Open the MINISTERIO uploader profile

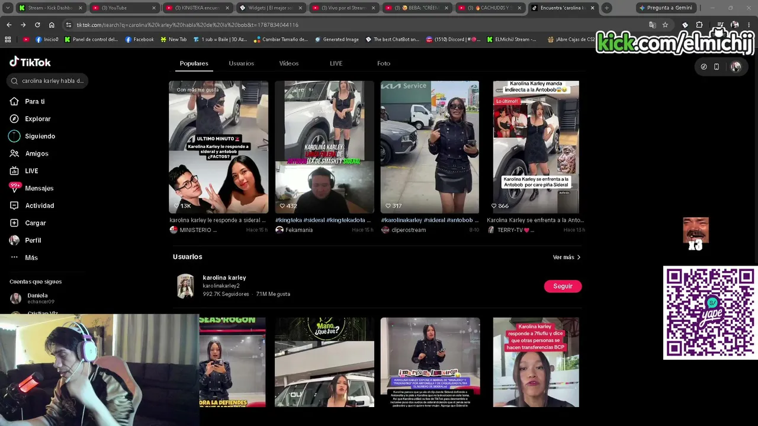click(194, 230)
